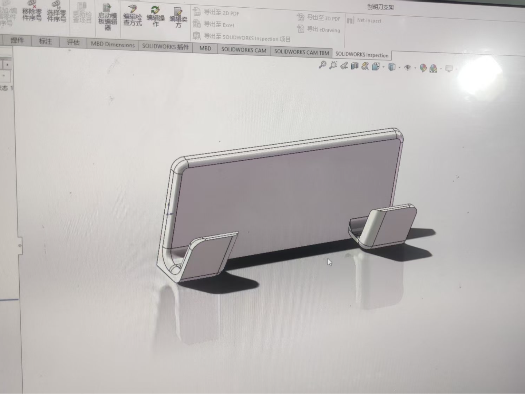525x394 pixels.
Task: Toggle the Section View tool
Action: coord(354,66)
